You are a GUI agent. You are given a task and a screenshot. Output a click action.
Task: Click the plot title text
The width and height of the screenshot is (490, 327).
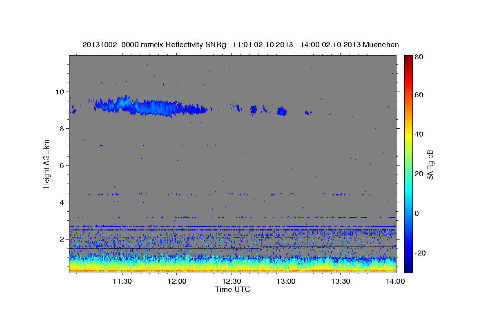pos(241,45)
